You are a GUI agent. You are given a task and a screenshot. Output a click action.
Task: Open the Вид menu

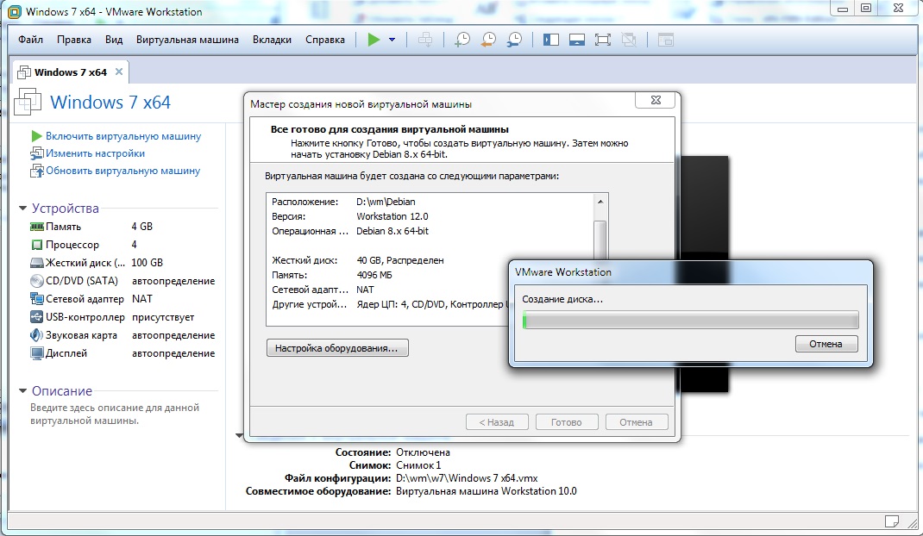pyautogui.click(x=114, y=40)
